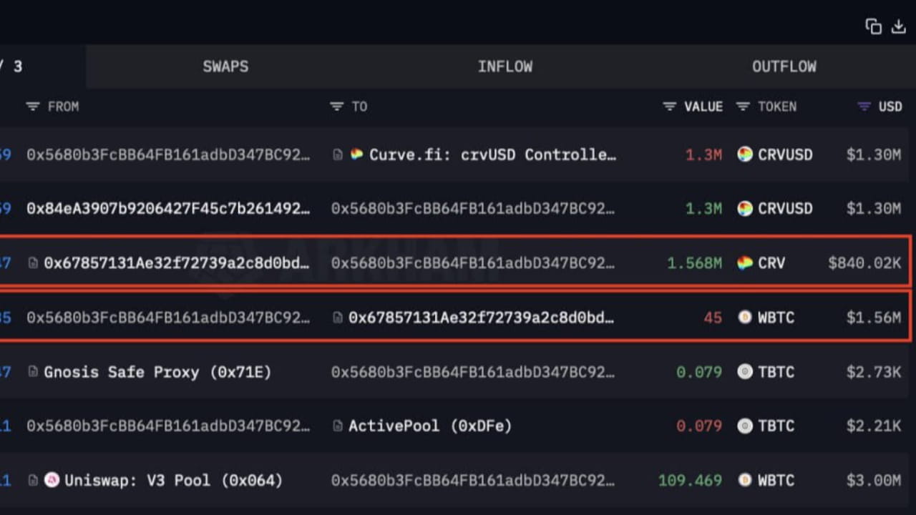Click the copy icon at top right
Screen dimensions: 916x515
tap(873, 26)
